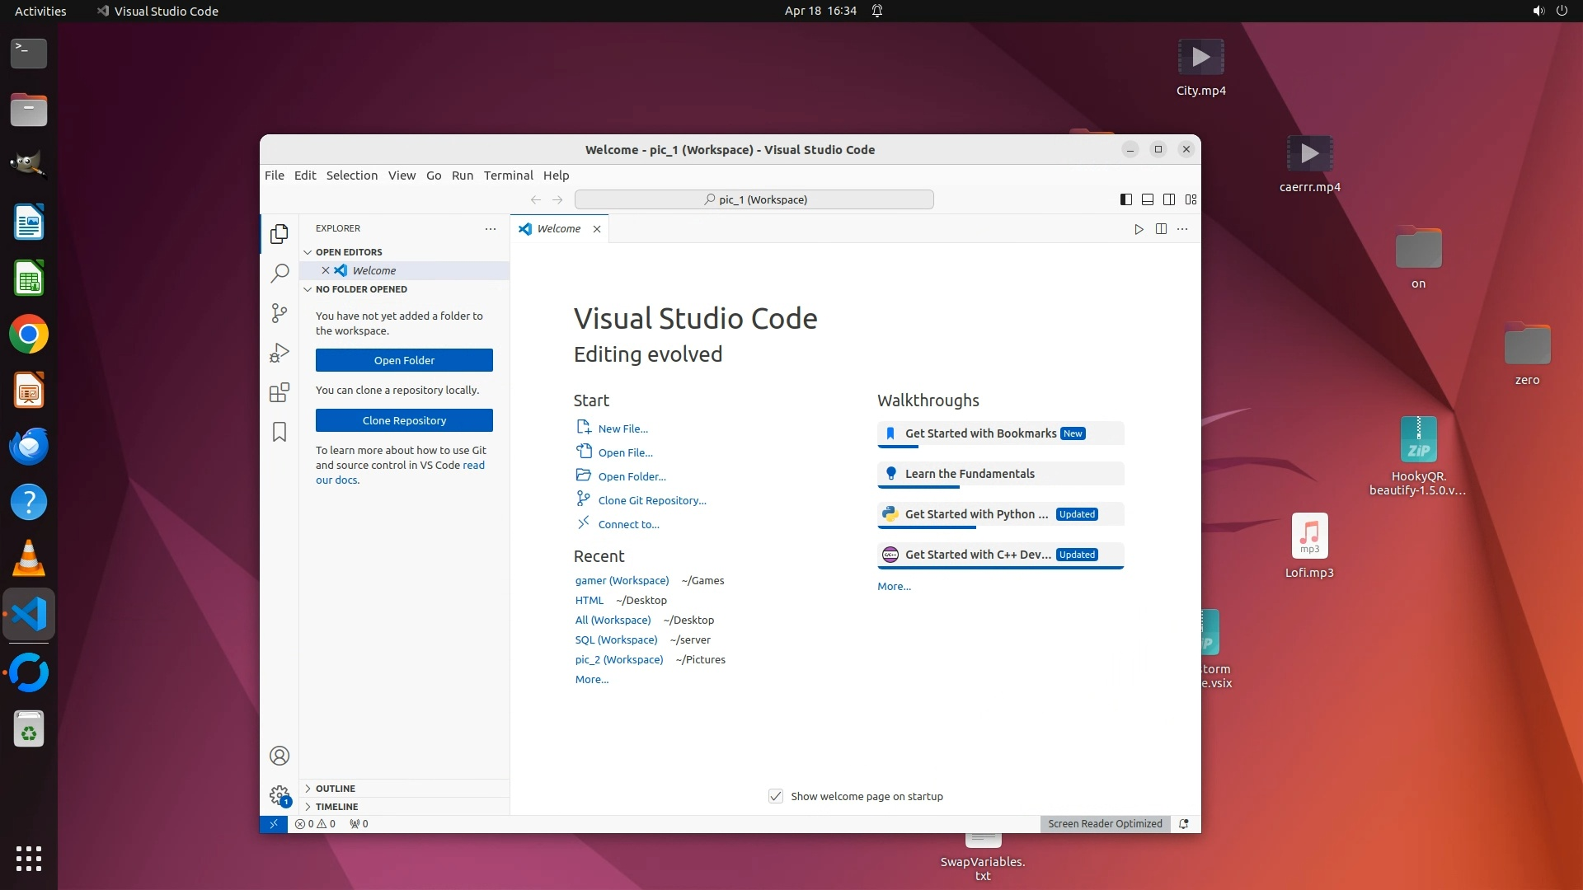Uncheck Show welcome page on startup
The image size is (1583, 890).
click(x=776, y=796)
